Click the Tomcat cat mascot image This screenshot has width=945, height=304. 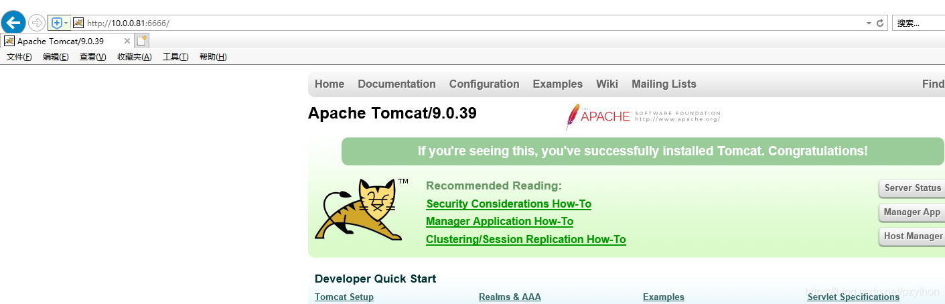click(362, 209)
